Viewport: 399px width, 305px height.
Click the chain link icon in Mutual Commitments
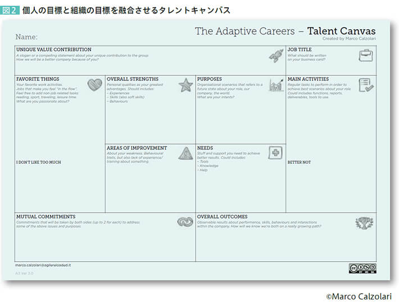(x=185, y=222)
